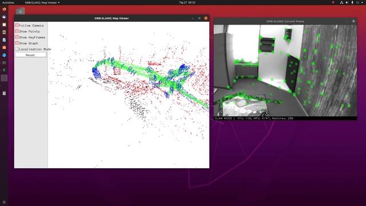Image resolution: width=366 pixels, height=206 pixels.
Task: Close the Map Viewer window
Action: tap(206, 18)
